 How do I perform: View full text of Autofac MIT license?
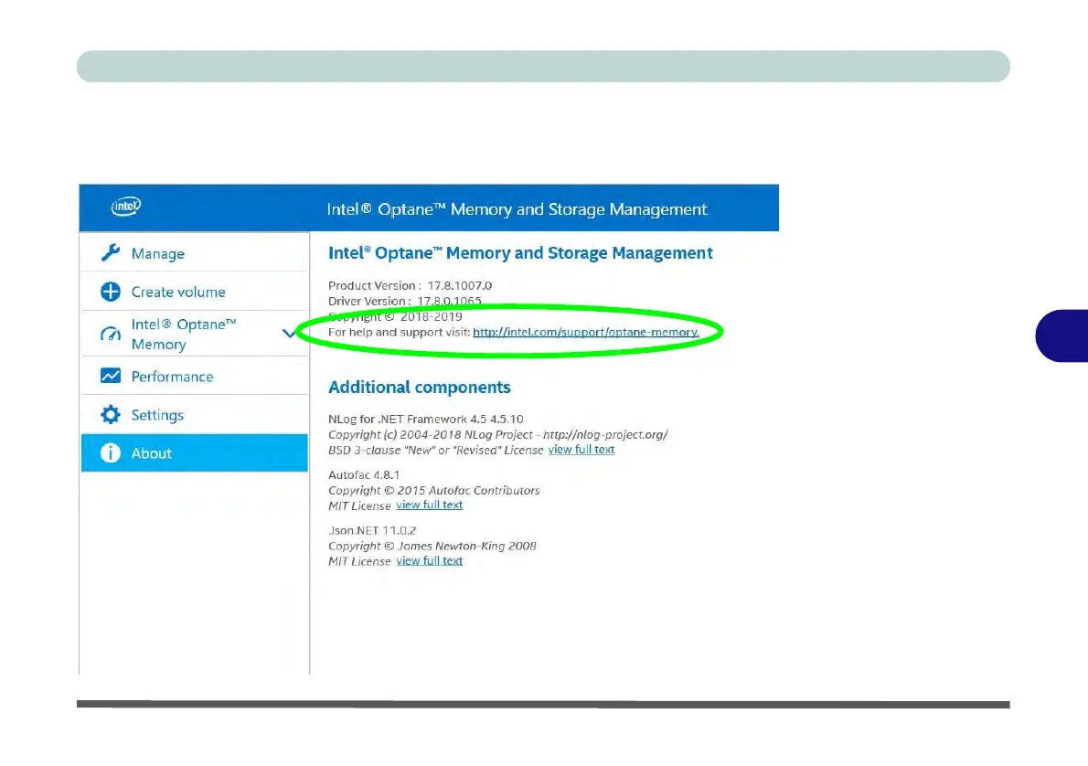click(429, 505)
